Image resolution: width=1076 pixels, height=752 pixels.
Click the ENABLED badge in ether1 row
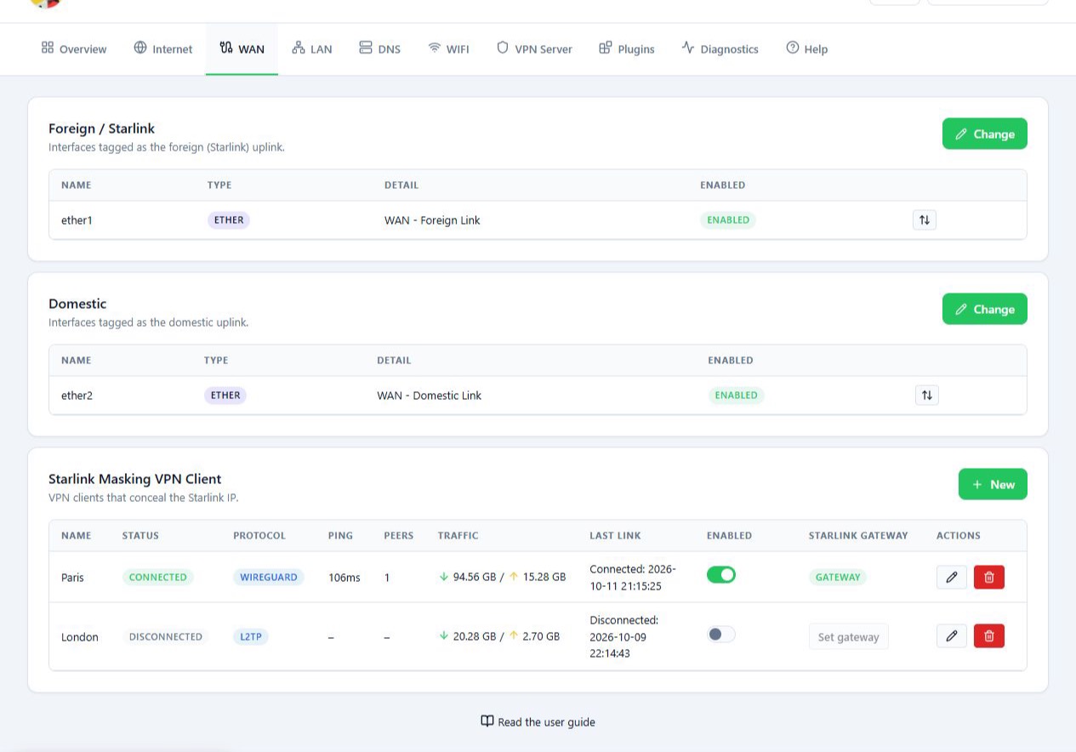click(729, 220)
